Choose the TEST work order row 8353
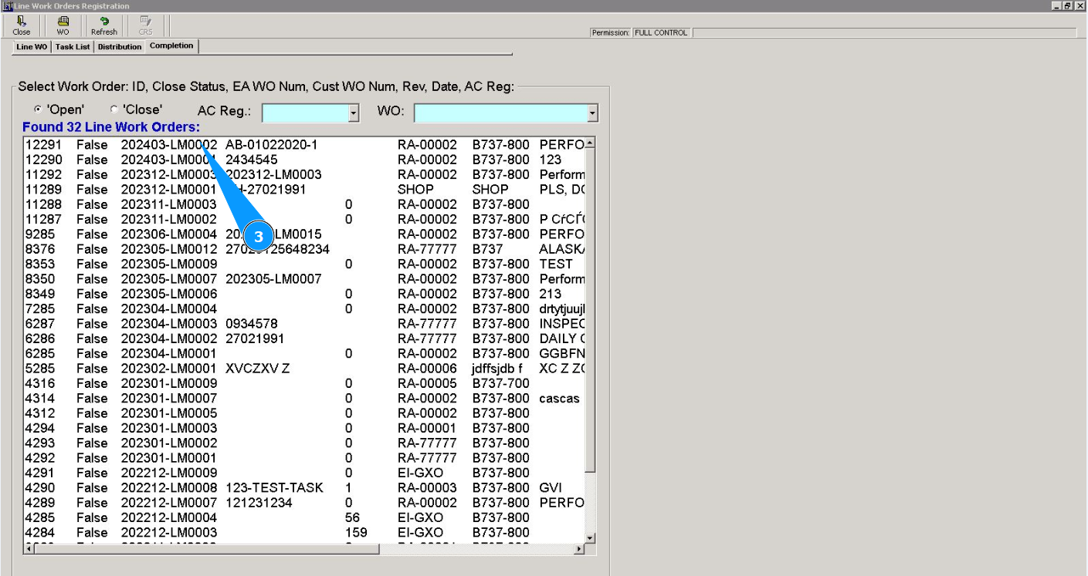This screenshot has width=1088, height=576. tap(304, 264)
